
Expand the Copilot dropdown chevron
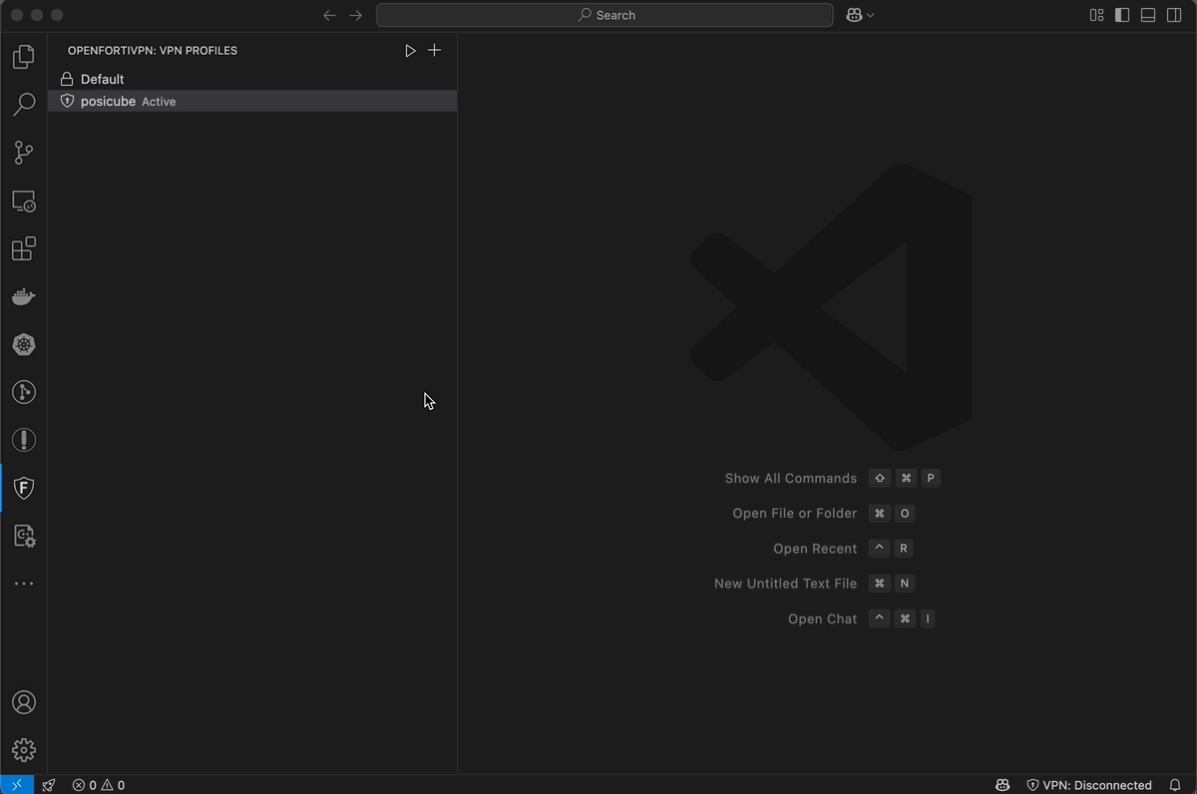871,15
